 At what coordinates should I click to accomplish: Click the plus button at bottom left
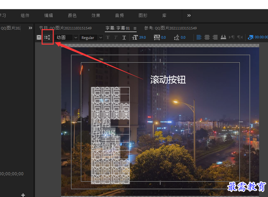pyautogui.click(x=23, y=195)
